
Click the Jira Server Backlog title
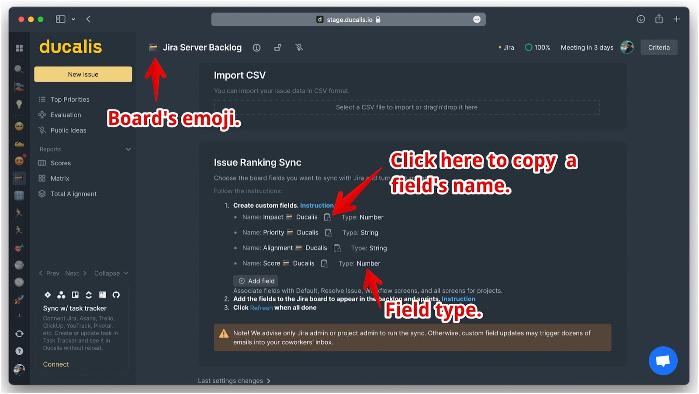(202, 48)
